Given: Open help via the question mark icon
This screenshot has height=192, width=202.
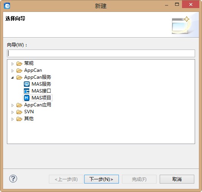Looking at the screenshot, I should tap(13, 179).
